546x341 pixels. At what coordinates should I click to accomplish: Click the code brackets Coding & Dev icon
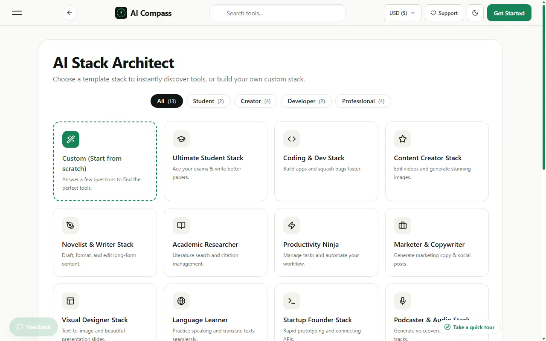pyautogui.click(x=292, y=139)
